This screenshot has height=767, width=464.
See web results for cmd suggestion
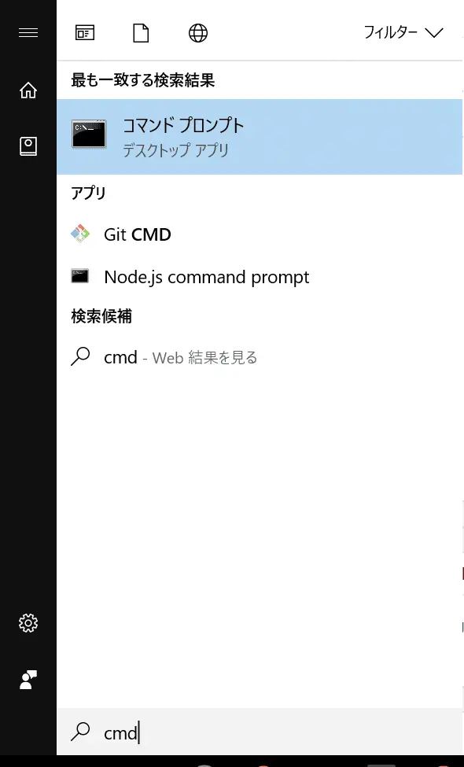(260, 358)
